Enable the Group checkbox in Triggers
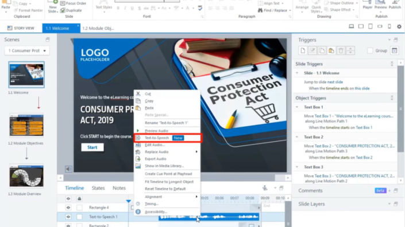 pyautogui.click(x=370, y=50)
